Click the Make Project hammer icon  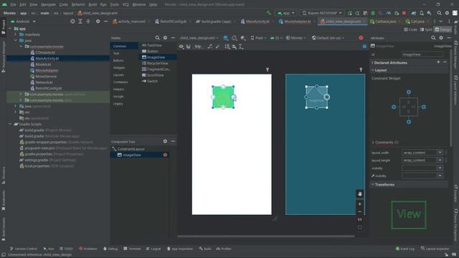[x=269, y=13]
